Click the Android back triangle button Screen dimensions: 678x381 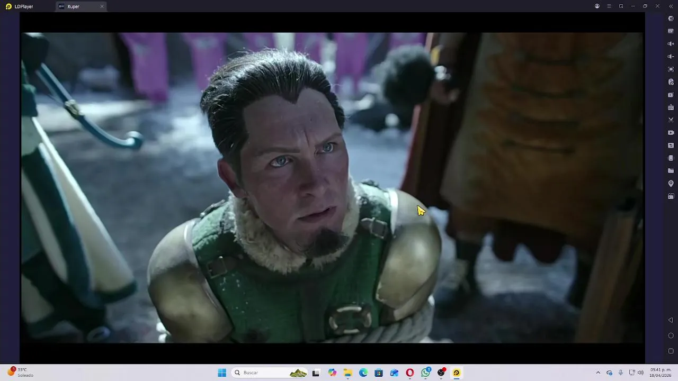pyautogui.click(x=671, y=320)
